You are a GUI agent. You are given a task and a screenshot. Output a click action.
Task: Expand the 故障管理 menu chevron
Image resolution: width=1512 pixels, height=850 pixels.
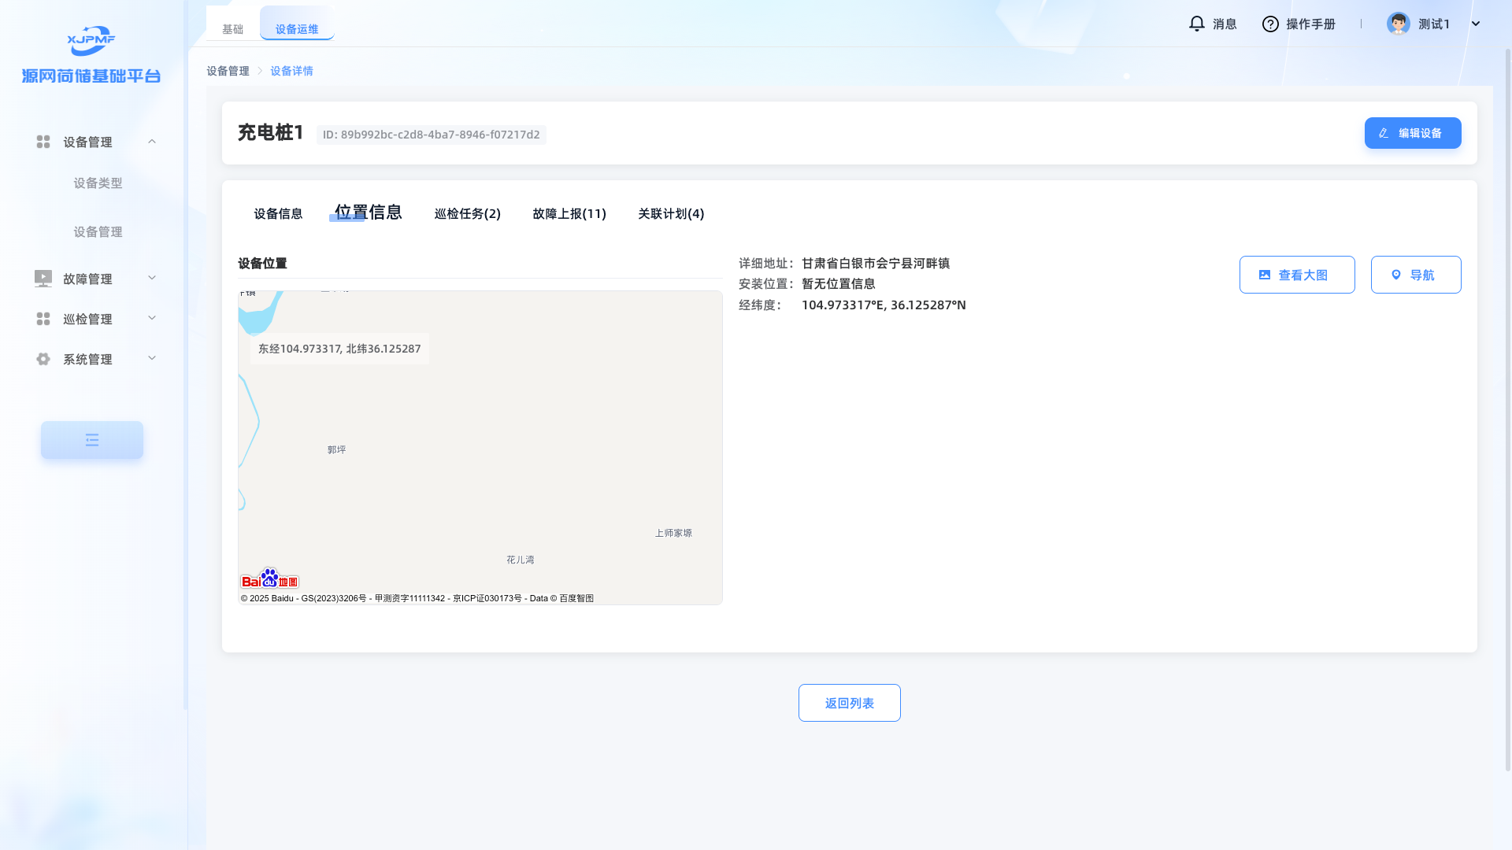[152, 278]
